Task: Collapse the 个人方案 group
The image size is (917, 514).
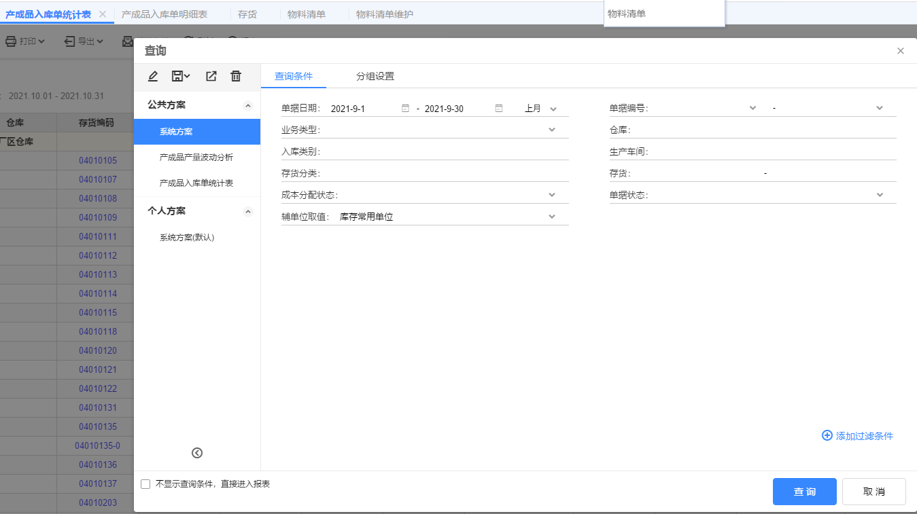Action: [x=248, y=211]
